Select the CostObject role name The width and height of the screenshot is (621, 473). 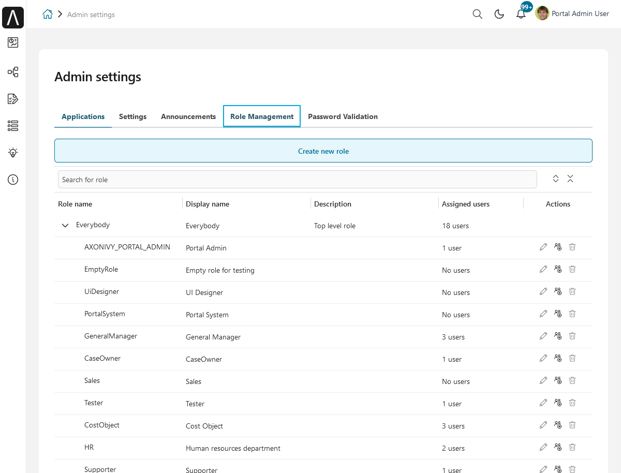pyautogui.click(x=102, y=425)
